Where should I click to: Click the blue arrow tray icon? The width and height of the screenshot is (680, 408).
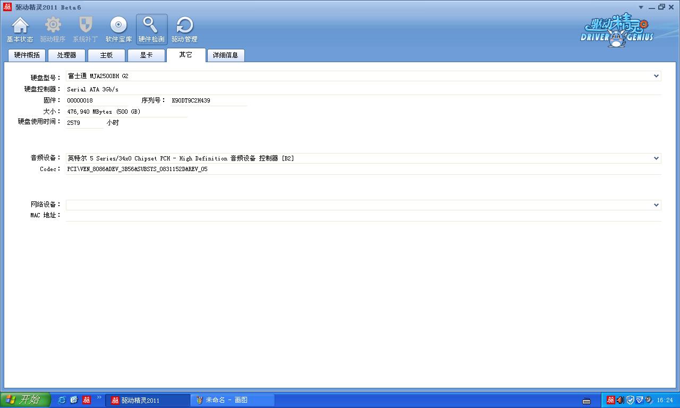click(x=640, y=400)
